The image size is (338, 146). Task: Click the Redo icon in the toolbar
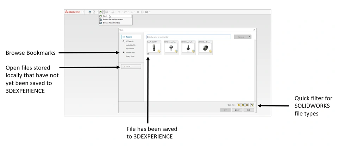(125, 12)
